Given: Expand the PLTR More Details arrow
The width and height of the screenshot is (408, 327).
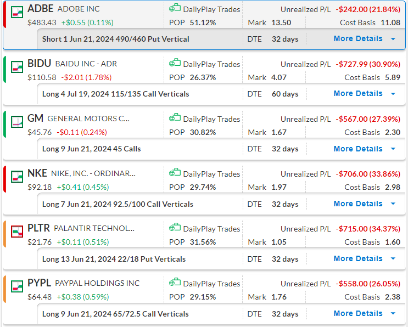Looking at the screenshot, I should pos(393,258).
